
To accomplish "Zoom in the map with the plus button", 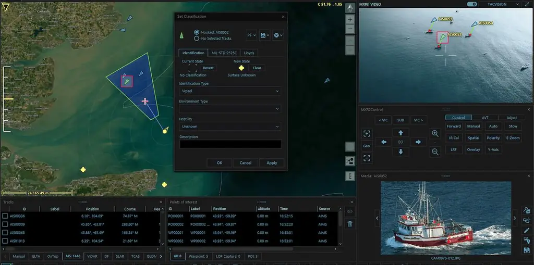I will coord(350,20).
